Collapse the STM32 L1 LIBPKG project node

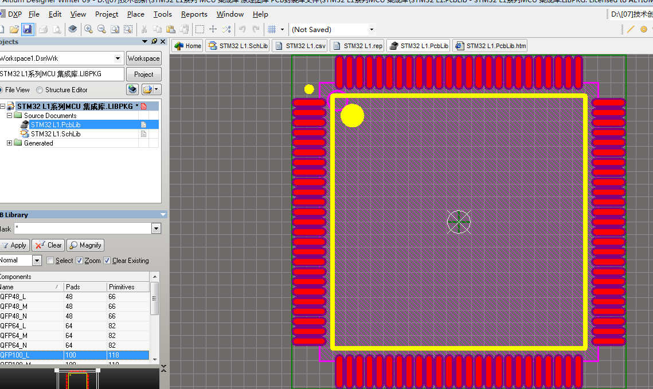coord(2,107)
